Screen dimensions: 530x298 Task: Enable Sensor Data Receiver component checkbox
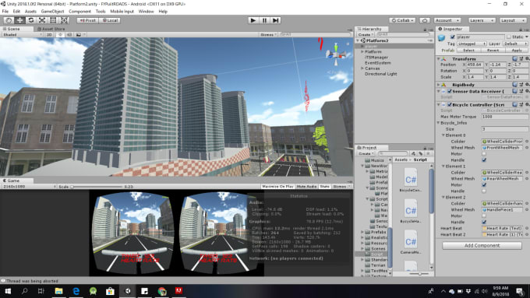pyautogui.click(x=450, y=91)
